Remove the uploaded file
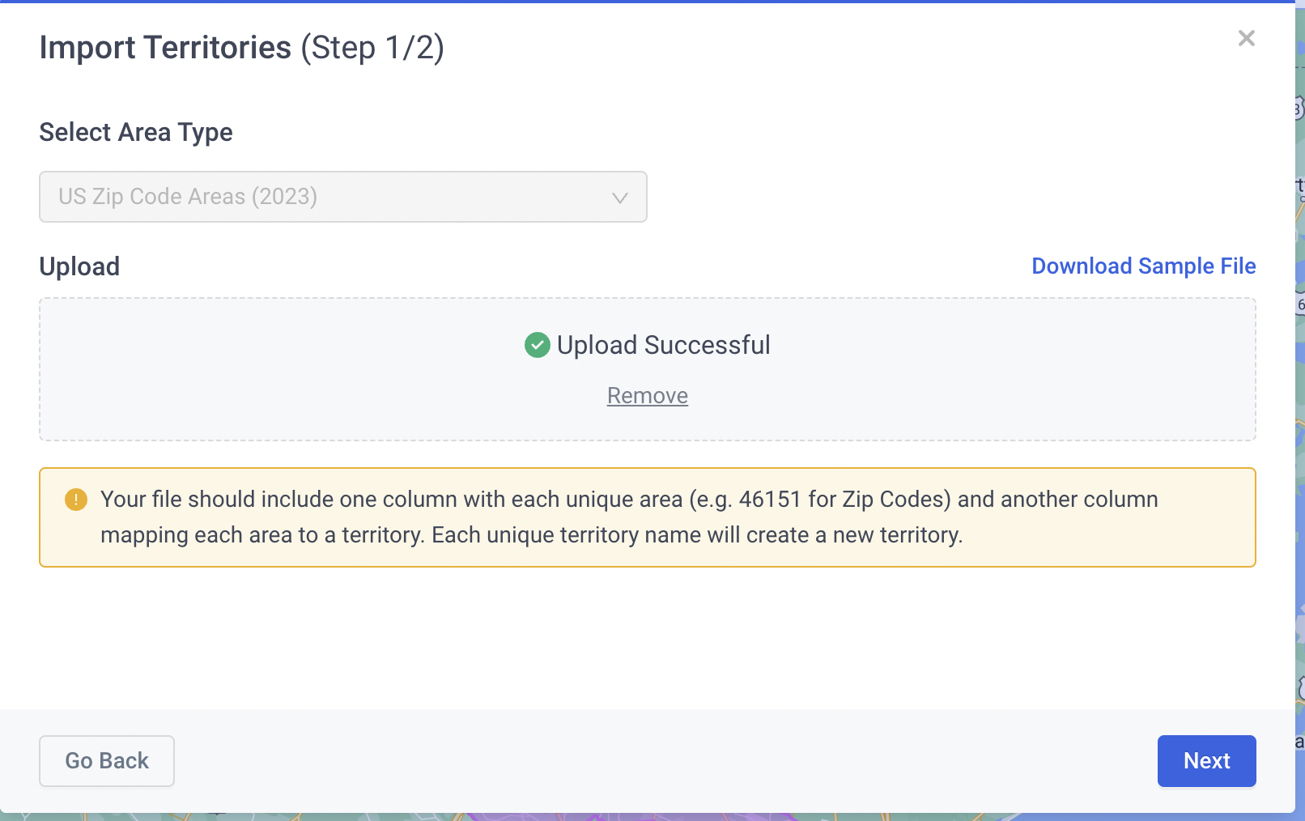Viewport: 1305px width, 821px height. pos(648,395)
